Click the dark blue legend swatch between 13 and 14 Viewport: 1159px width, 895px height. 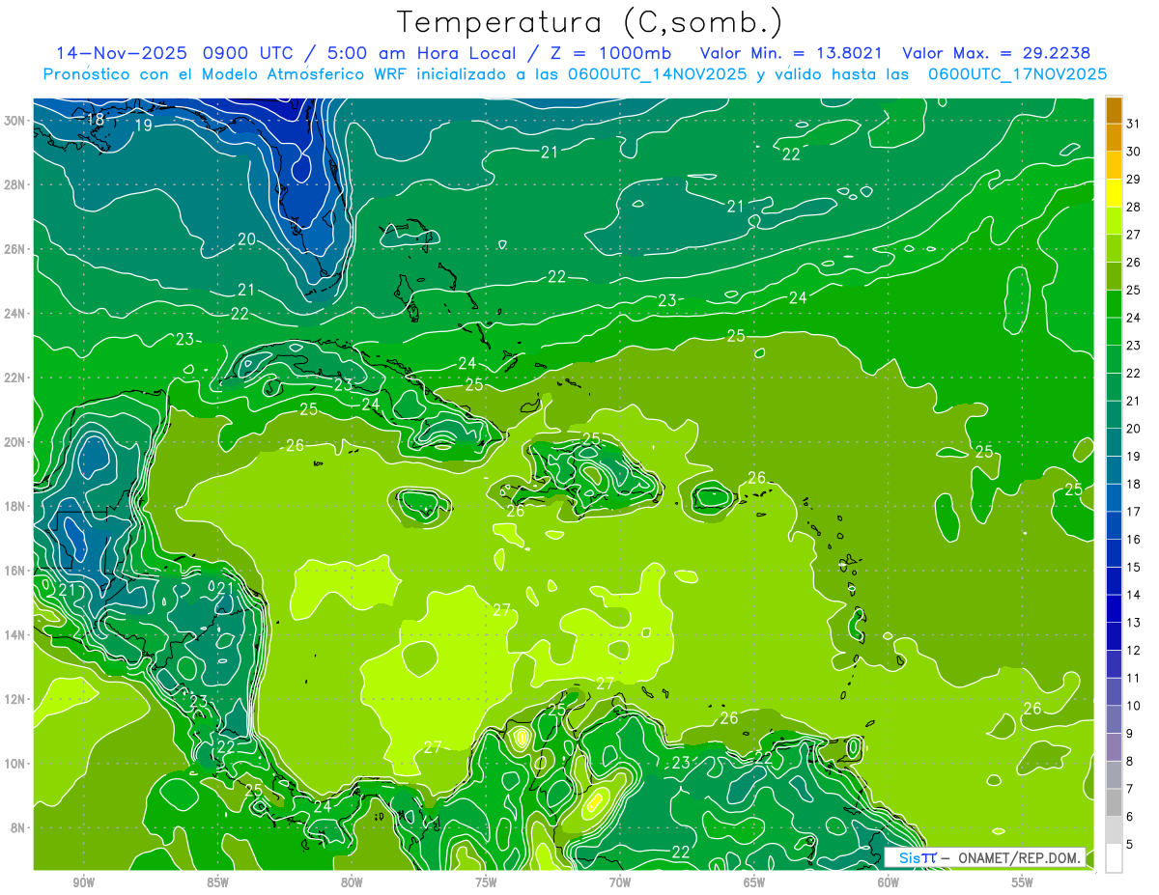point(1114,608)
